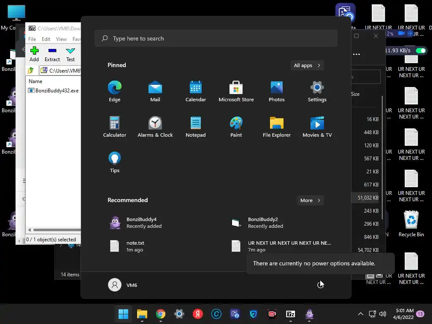The image size is (432, 324).
Task: Open the Calendar pinned app
Action: click(x=196, y=92)
